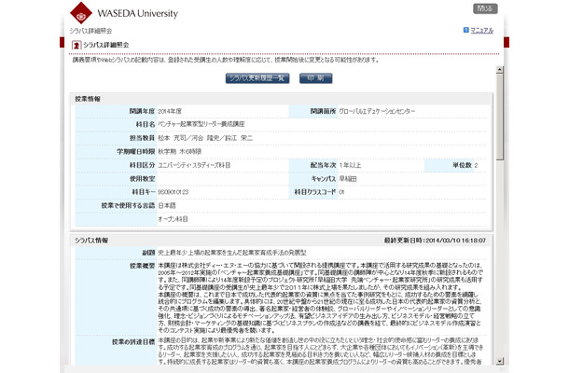This screenshot has height=373, width=569.
Task: Click the scrollbar down arrow
Action: pyautogui.click(x=500, y=361)
